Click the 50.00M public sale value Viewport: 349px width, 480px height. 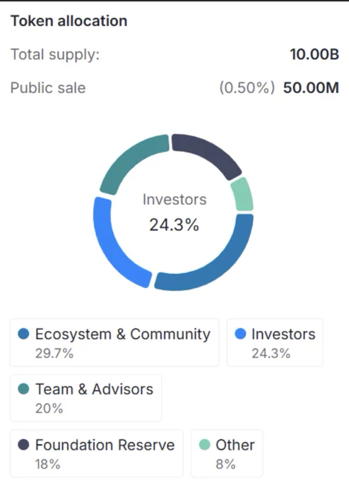coord(311,88)
